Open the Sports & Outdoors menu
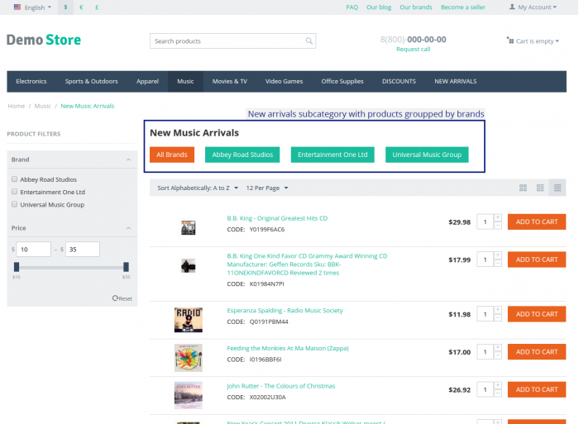579x424 pixels. point(91,81)
